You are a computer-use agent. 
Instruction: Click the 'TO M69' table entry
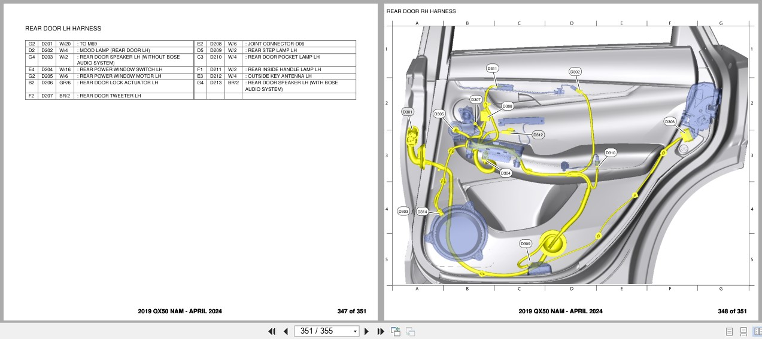coord(87,44)
